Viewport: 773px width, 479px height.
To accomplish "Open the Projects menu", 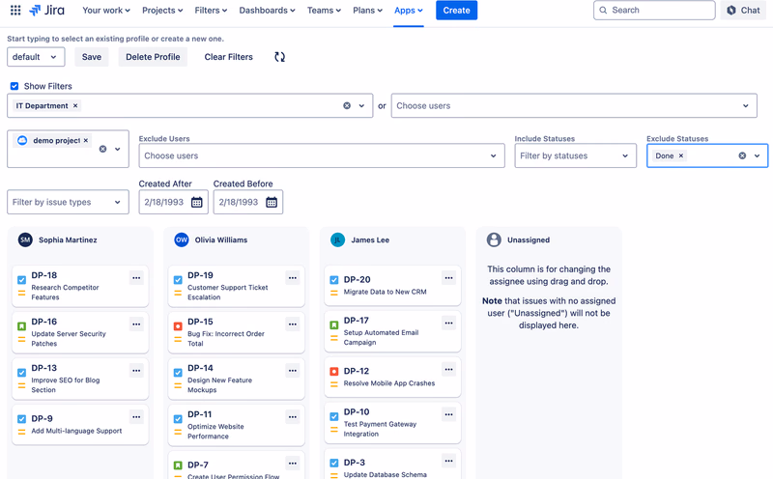I will coord(162,11).
